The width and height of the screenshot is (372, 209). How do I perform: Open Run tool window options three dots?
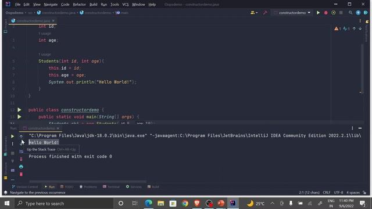coord(352,128)
